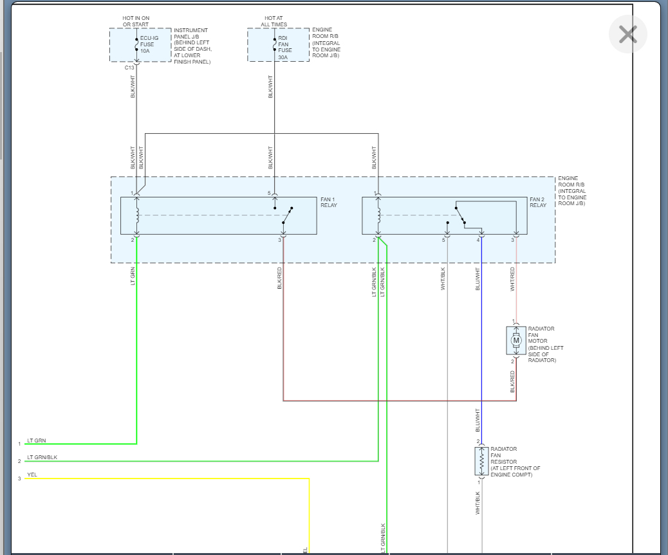
Task: Click the LT GRN label at connector 1
Action: [37, 441]
